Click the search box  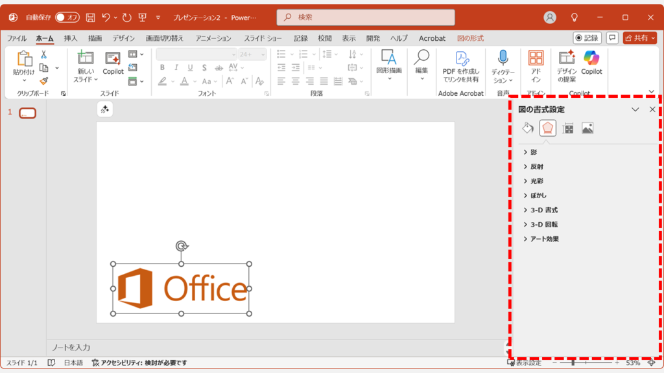click(366, 17)
